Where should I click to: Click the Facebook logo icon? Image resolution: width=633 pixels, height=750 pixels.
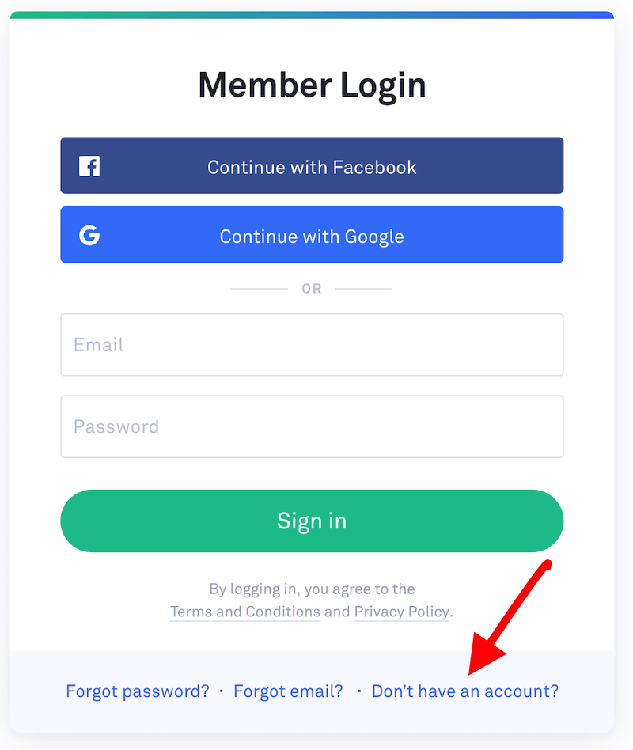click(89, 166)
